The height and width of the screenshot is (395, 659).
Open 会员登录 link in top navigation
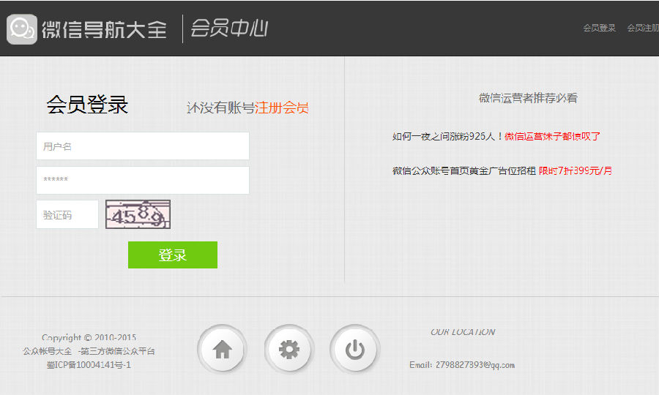point(599,28)
